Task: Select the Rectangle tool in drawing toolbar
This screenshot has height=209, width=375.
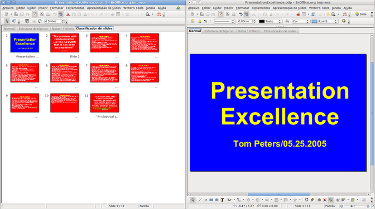Action: coord(211,200)
